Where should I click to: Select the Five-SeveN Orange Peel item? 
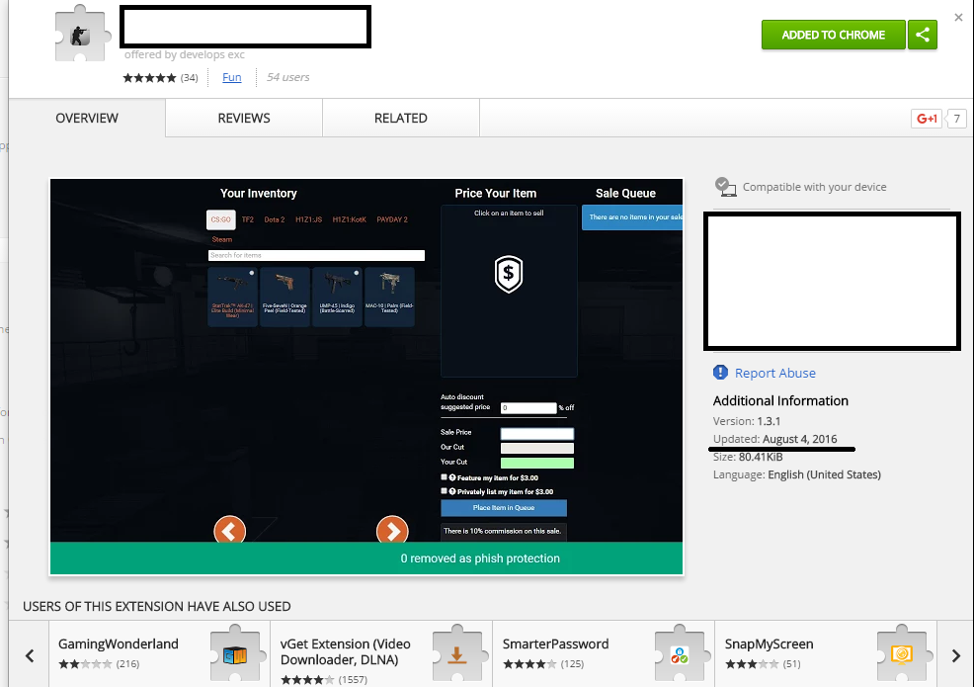[x=284, y=297]
